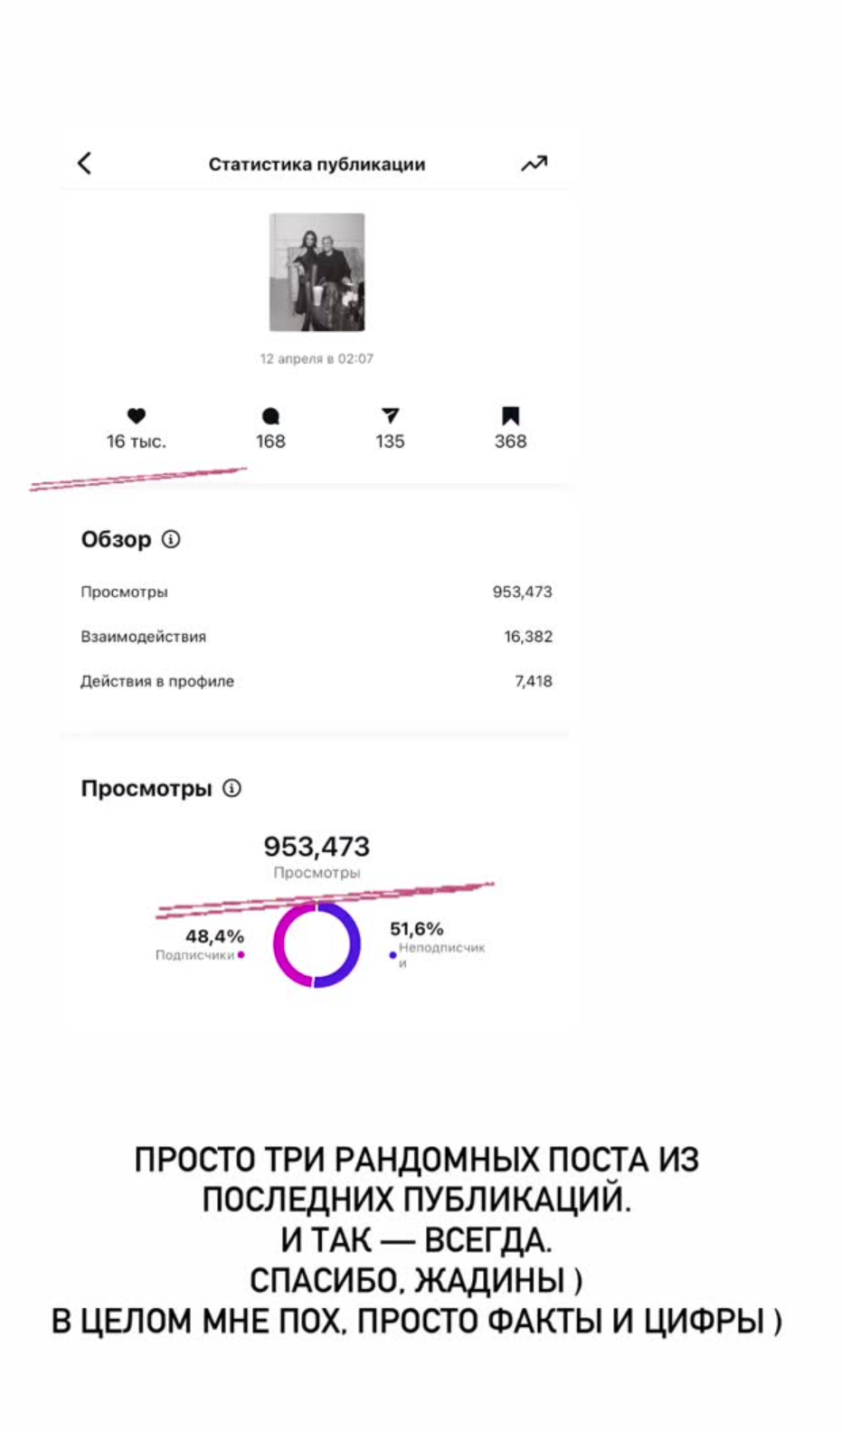Tap the heart likes icon
This screenshot has width=842, height=1432.
pyautogui.click(x=136, y=416)
